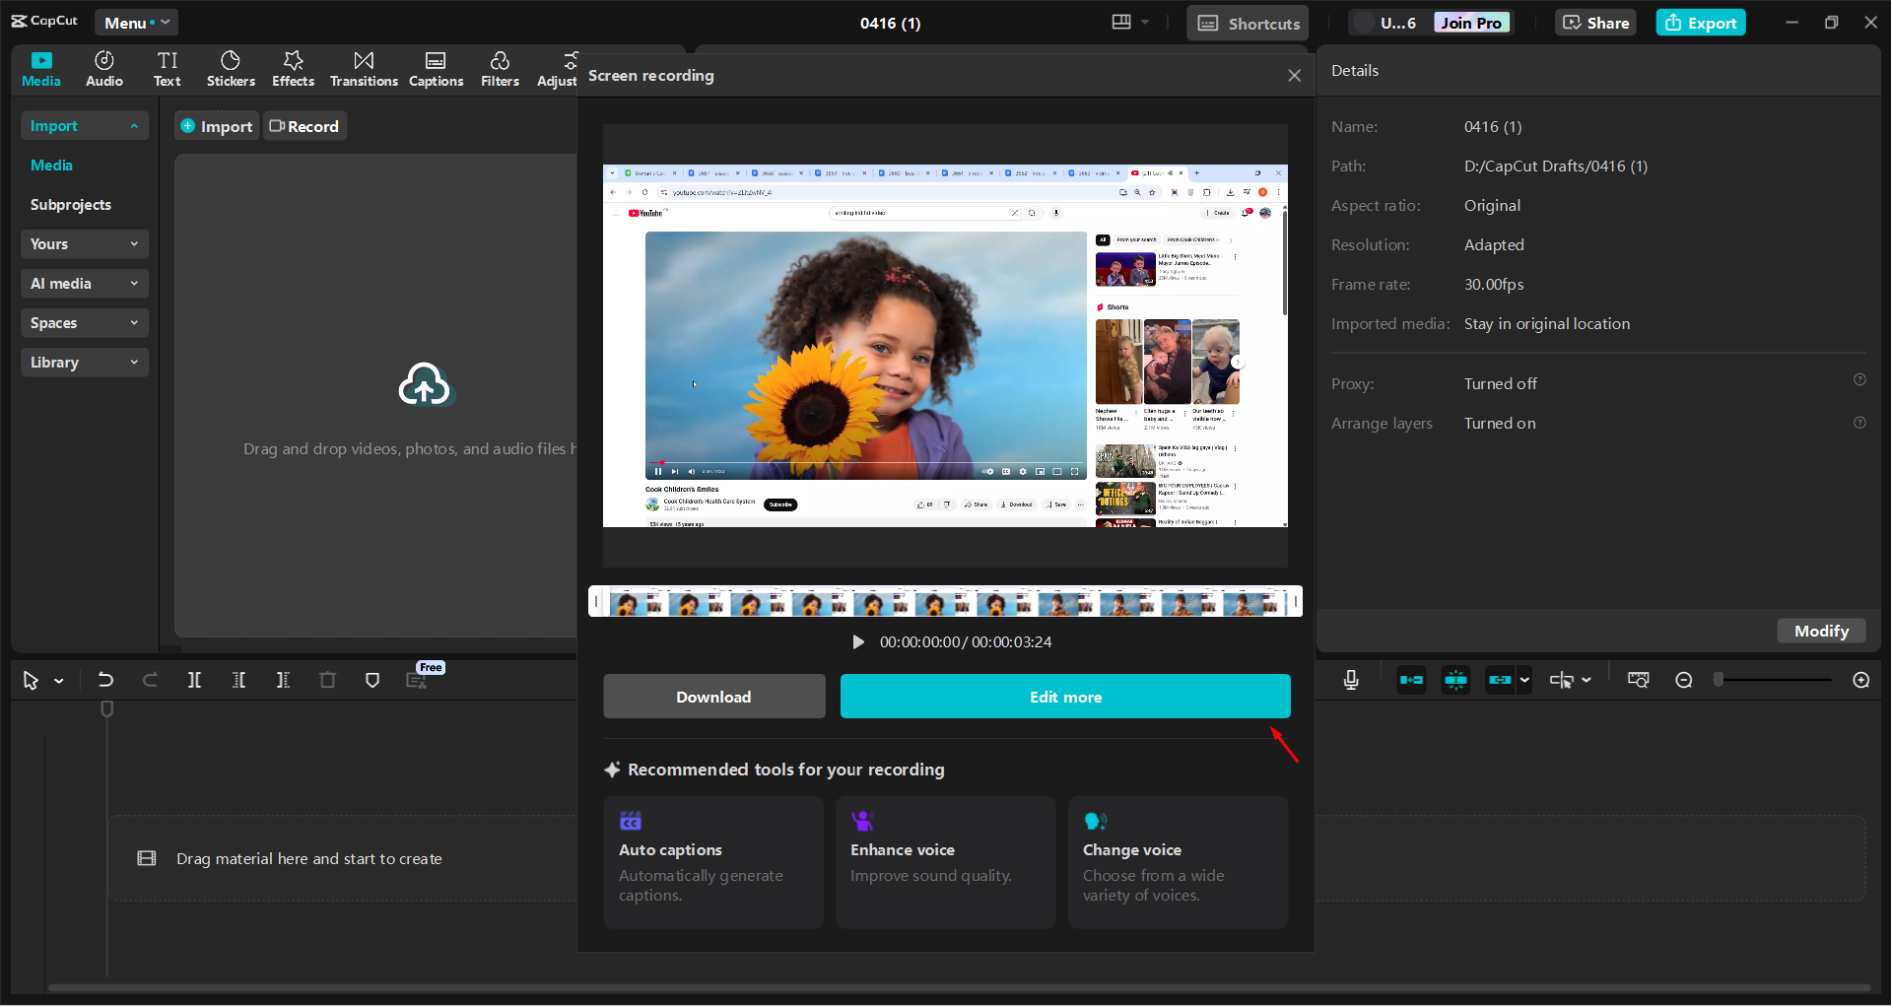This screenshot has height=1006, width=1891.
Task: Toggle preview clip highlight in timeline toolbar
Action: 1454,680
